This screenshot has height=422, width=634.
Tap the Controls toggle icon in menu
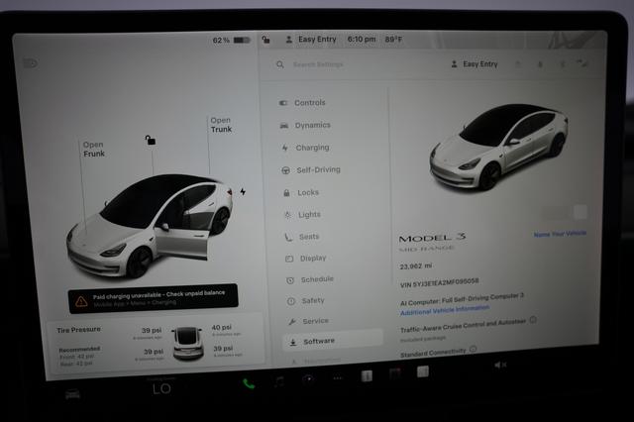tap(283, 103)
